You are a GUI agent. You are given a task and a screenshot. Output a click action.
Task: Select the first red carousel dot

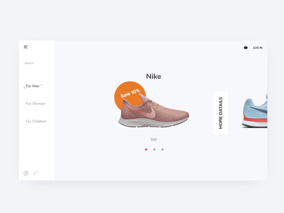[146, 149]
